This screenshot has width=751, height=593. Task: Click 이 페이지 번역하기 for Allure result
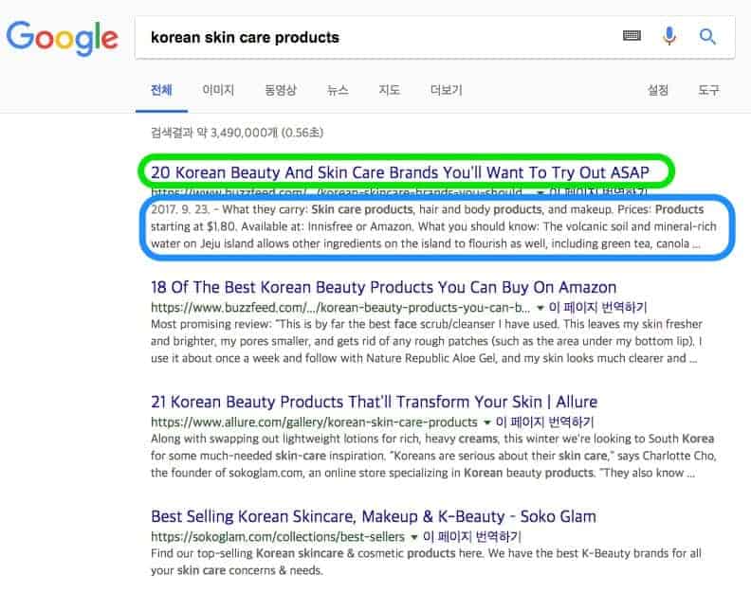(x=544, y=422)
